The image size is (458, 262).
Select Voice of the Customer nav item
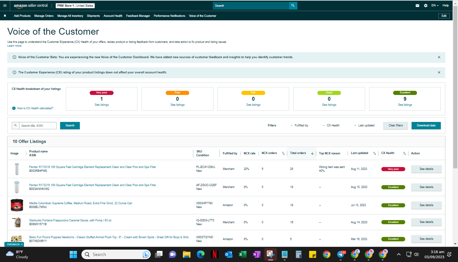(x=203, y=16)
